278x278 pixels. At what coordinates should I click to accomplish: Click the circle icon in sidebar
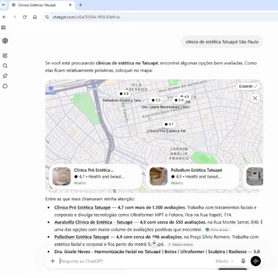5,86
